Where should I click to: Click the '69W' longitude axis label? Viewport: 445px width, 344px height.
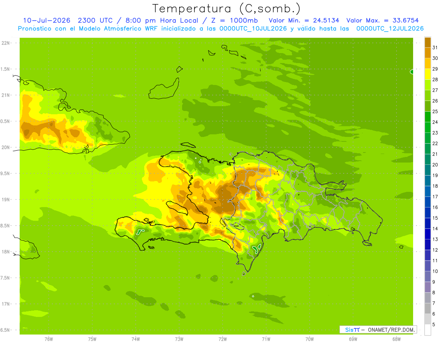tap(353, 339)
